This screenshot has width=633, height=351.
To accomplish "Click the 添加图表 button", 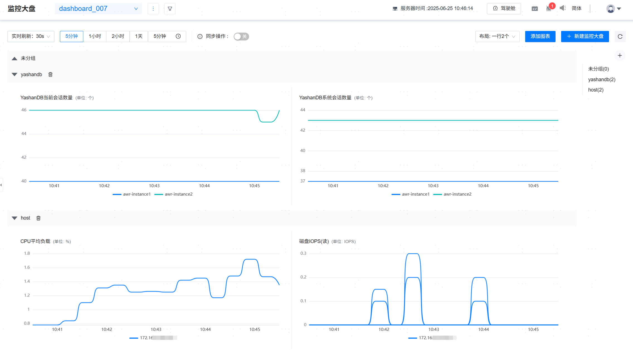I will 540,36.
